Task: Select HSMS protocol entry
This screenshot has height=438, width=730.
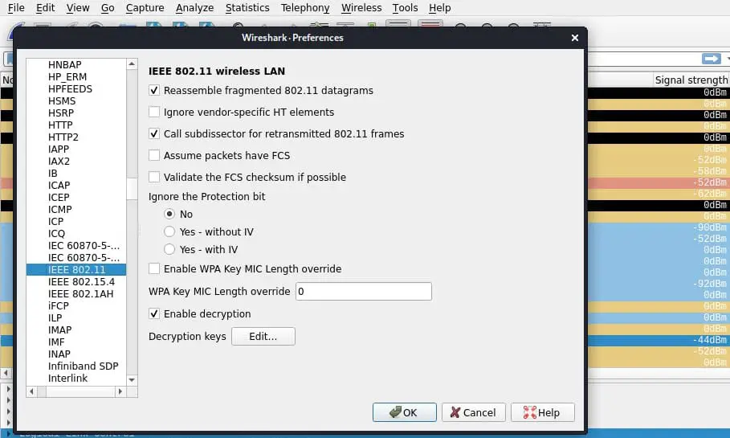Action: click(x=62, y=101)
